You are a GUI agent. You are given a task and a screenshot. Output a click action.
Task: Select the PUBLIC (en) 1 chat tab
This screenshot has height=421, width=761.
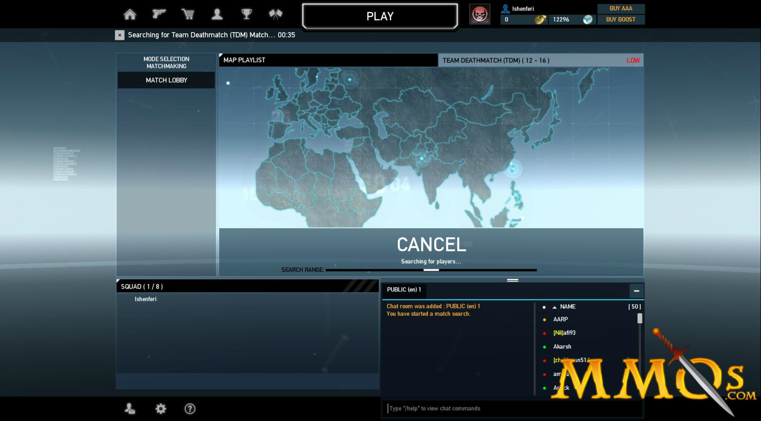(x=404, y=290)
